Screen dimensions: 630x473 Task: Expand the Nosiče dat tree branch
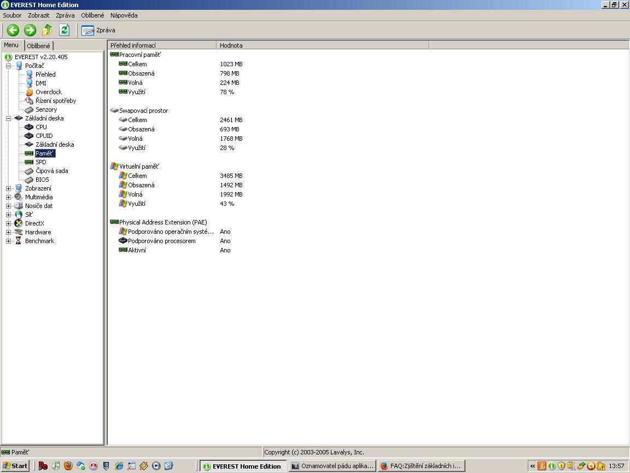tap(8, 206)
